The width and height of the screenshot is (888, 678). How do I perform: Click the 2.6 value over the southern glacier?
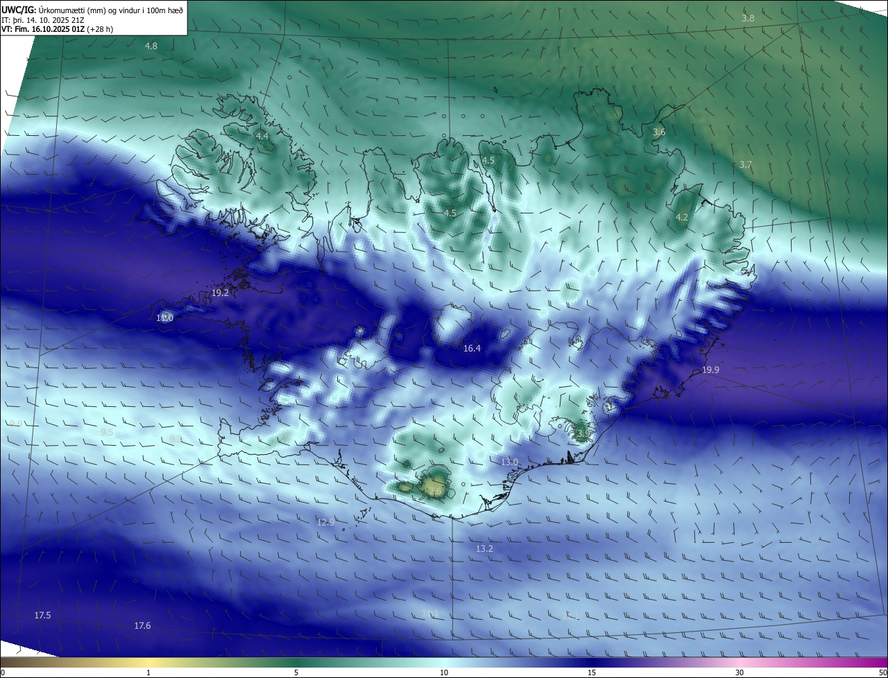pos(435,492)
